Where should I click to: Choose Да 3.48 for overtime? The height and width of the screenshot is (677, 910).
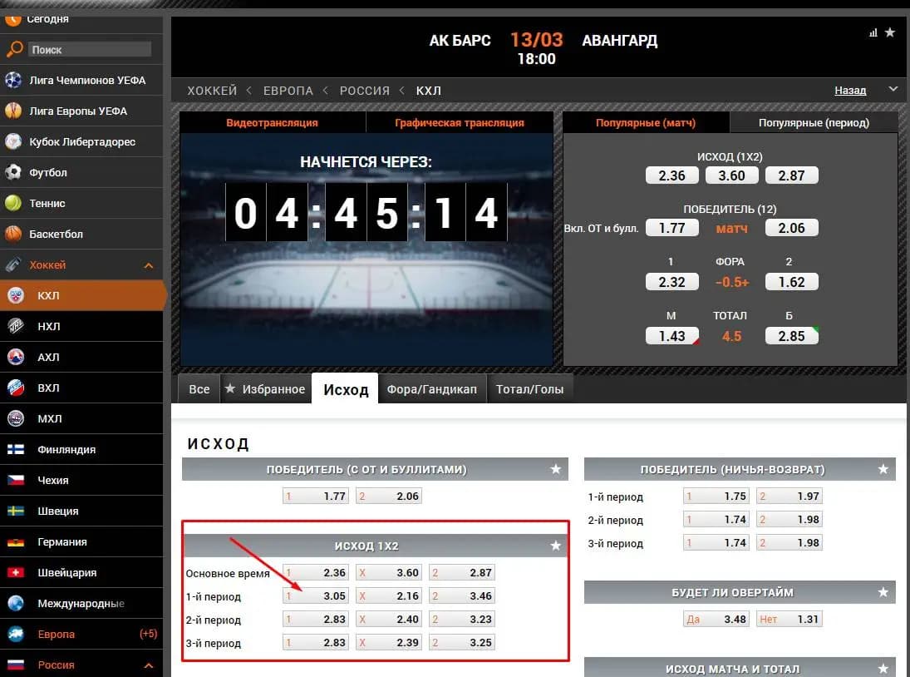coord(716,619)
